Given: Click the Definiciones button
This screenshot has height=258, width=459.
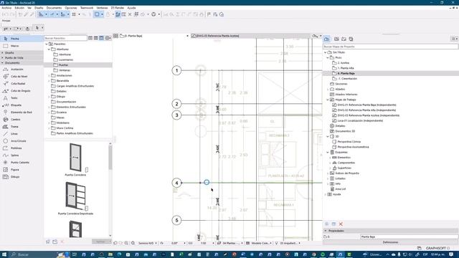Looking at the screenshot, I should [x=390, y=242].
